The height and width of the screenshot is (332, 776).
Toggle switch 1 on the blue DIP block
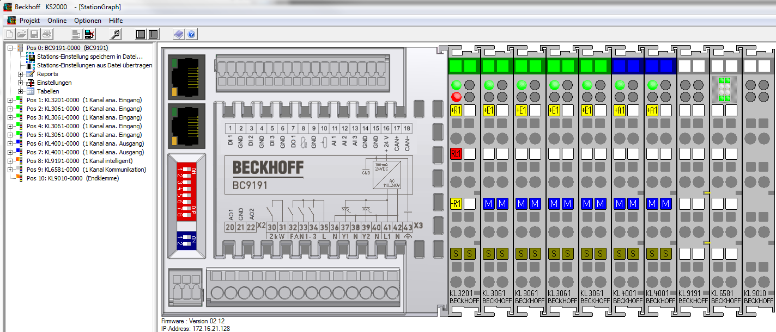(186, 237)
